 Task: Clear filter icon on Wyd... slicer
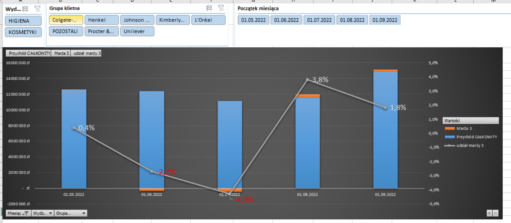coord(37,9)
